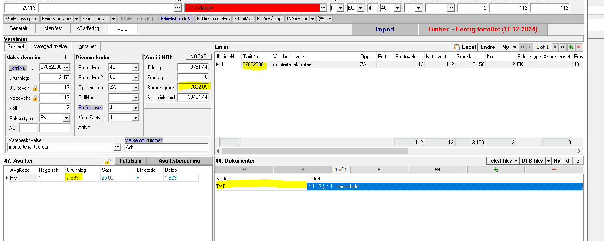Open TariffNr lookup ellipsis button
The width and height of the screenshot is (604, 241).
[66, 68]
